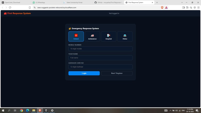Viewport: 201px width, 113px height.
Task: Open the notification center icon
Action: (197, 111)
